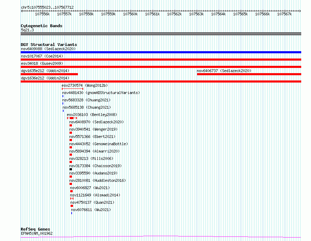311x241 pixels.
Task: Open nsv328213 (Mills2006) label
Action: click(91, 158)
